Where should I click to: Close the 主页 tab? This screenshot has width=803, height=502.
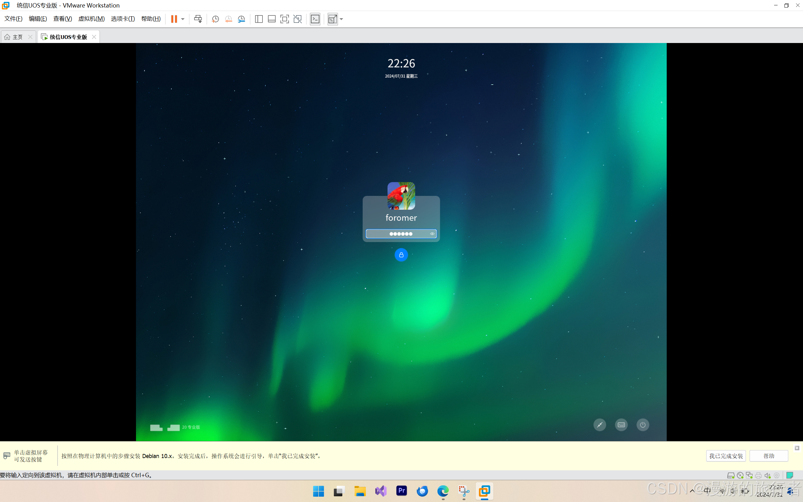tap(30, 37)
